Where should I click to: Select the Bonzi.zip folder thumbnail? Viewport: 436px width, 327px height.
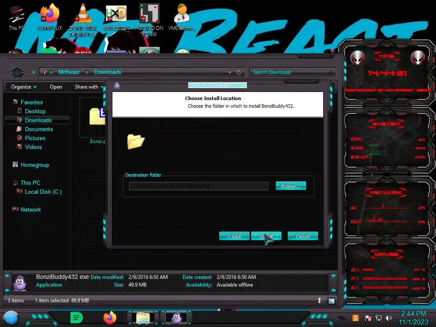click(97, 117)
